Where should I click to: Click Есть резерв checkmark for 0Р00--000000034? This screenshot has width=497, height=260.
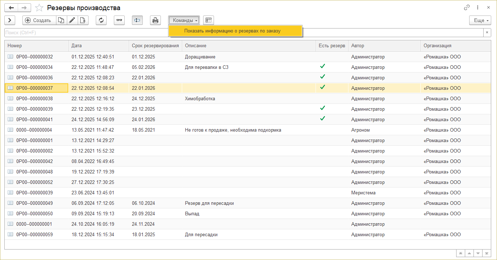[322, 66]
